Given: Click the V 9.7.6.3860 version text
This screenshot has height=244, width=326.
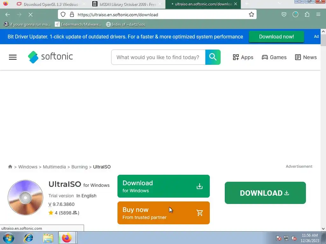Looking at the screenshot, I should [x=61, y=204].
